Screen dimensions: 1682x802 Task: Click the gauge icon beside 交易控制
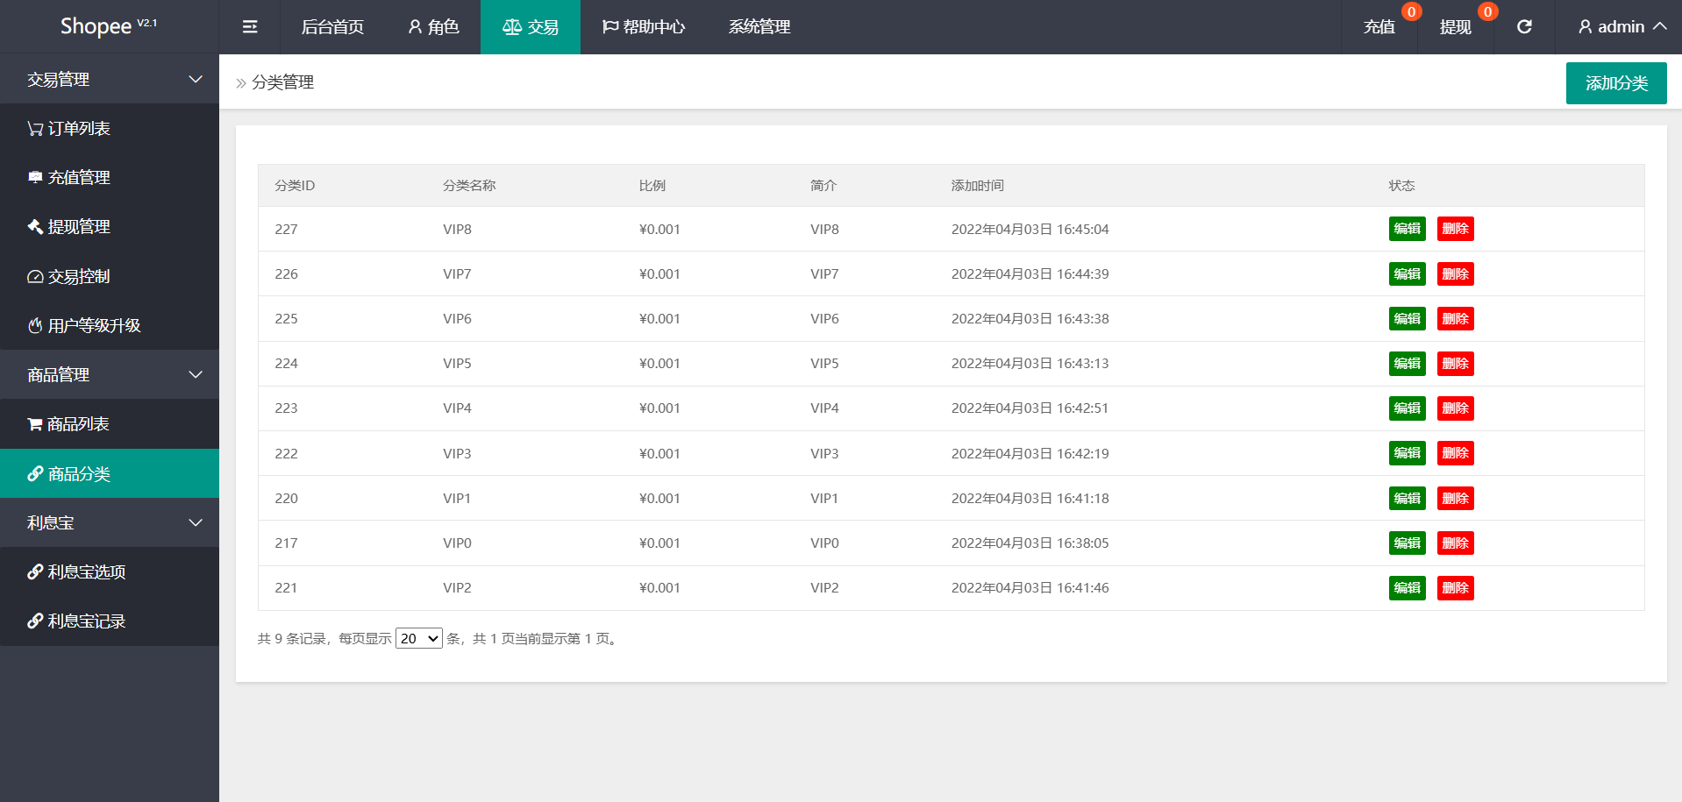pos(35,277)
